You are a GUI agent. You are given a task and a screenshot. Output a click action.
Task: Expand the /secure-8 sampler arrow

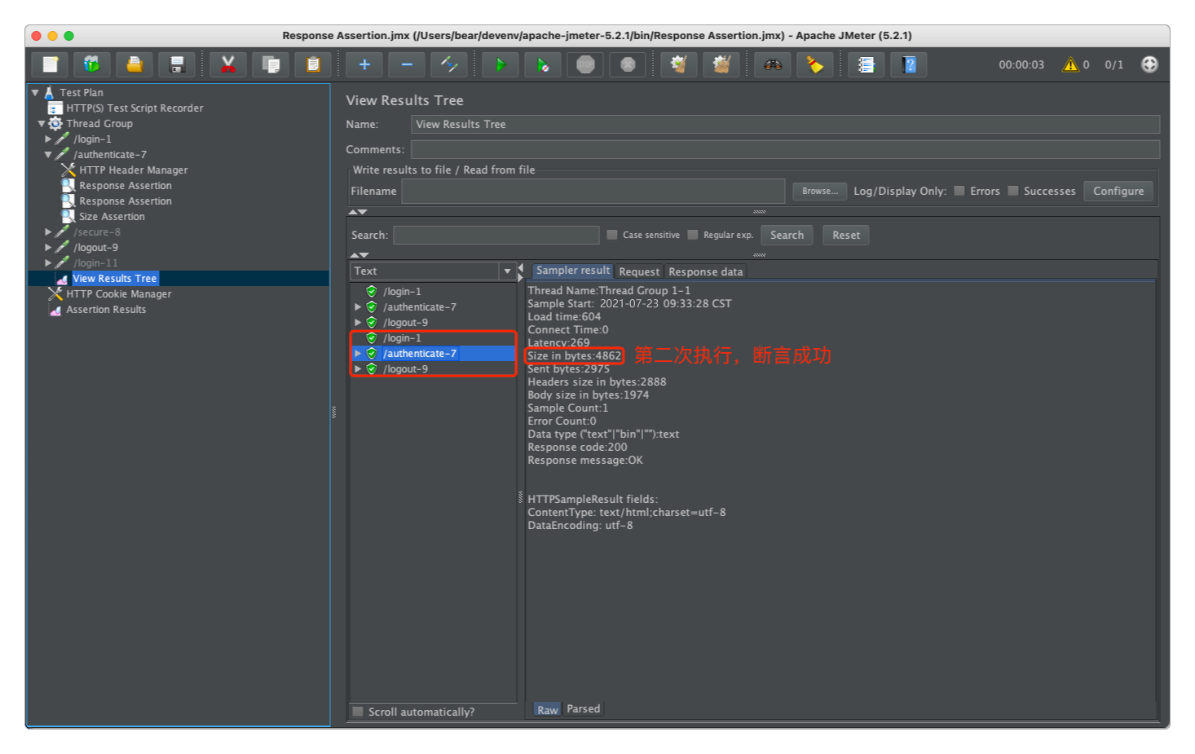pos(48,232)
